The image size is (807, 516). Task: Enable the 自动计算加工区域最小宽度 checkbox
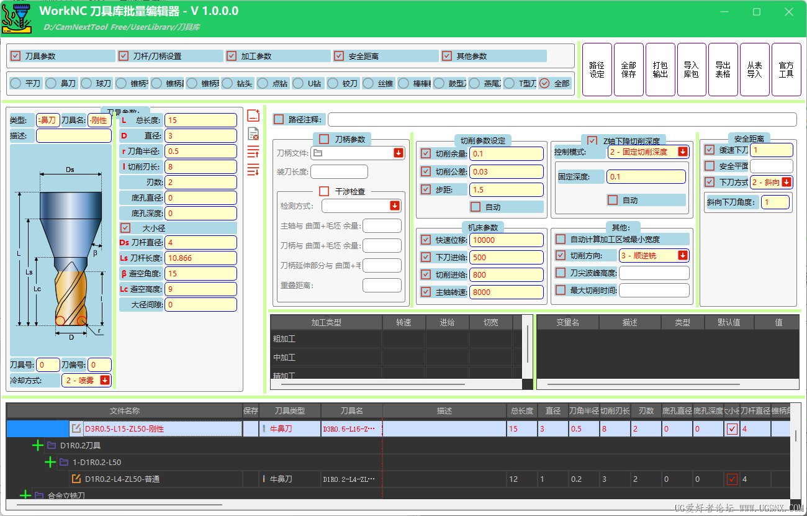[x=561, y=239]
